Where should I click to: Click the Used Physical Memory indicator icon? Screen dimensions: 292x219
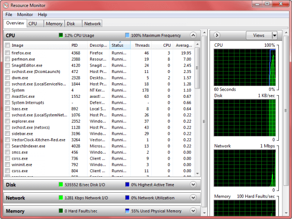pyautogui.click(x=127, y=211)
